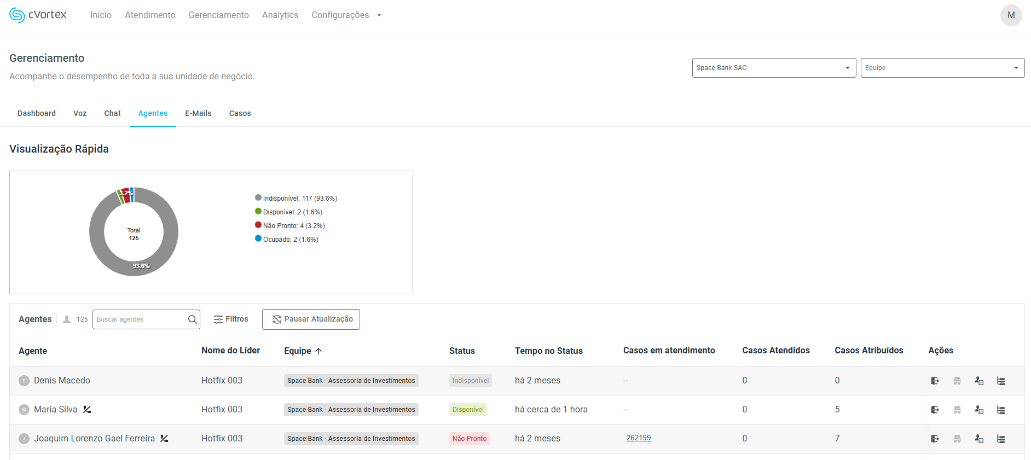Switch to the Dashboard tab
1031x460 pixels.
[x=37, y=113]
